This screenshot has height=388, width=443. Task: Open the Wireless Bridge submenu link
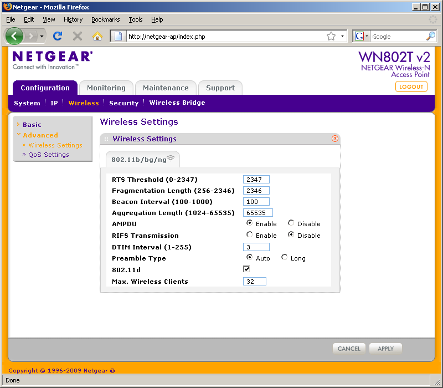(177, 103)
